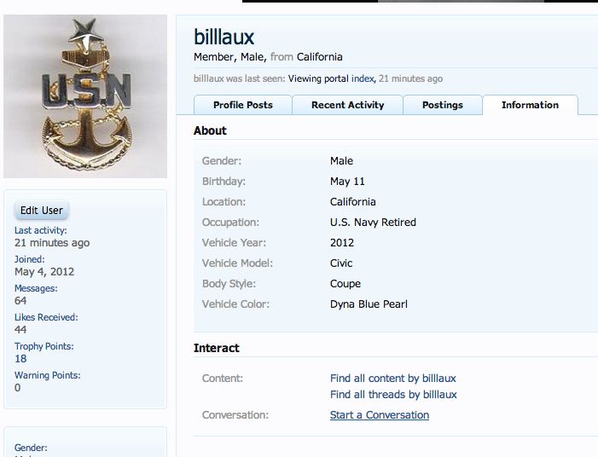Select the Postings tab

click(x=443, y=105)
